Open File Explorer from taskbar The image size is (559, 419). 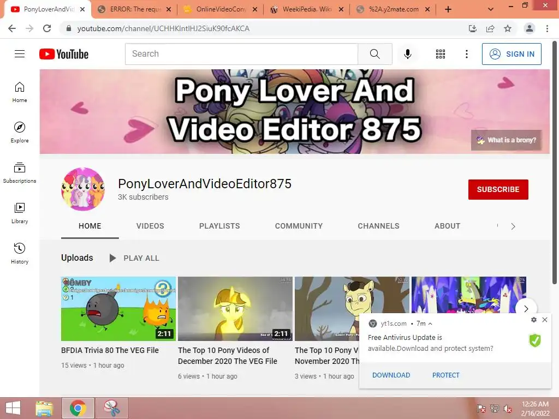[x=44, y=408]
